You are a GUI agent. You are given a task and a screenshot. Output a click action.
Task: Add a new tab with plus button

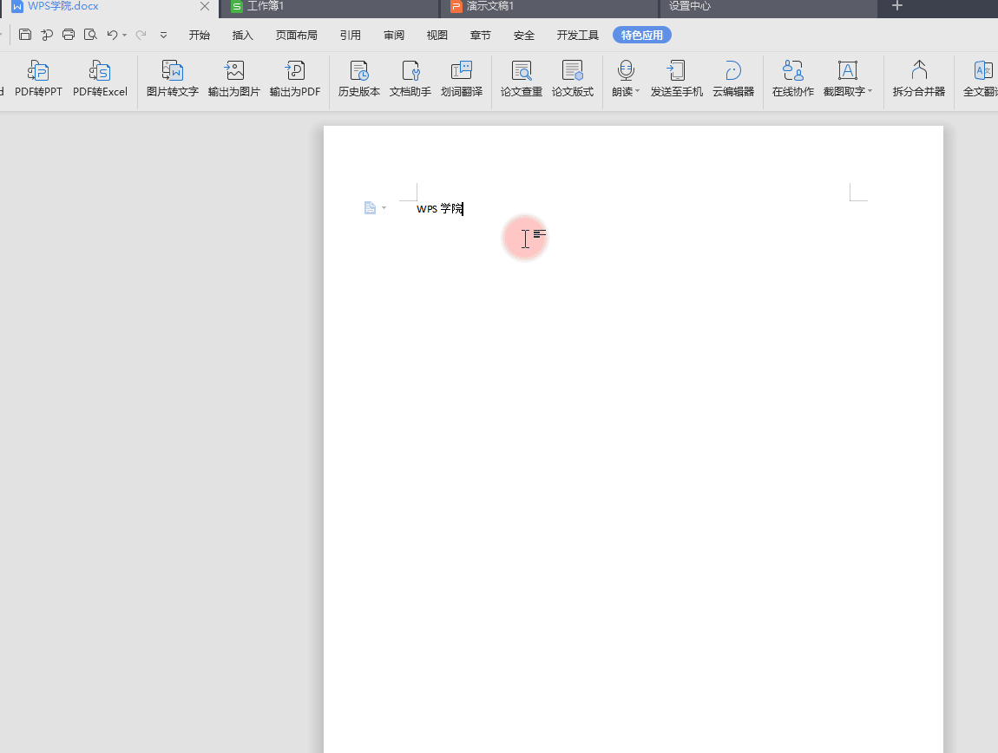click(x=897, y=6)
